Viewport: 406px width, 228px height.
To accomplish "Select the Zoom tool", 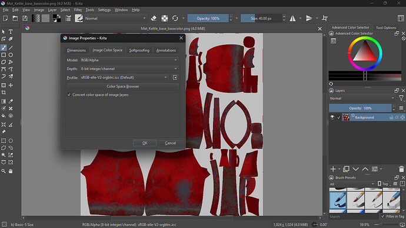I will click(4, 171).
